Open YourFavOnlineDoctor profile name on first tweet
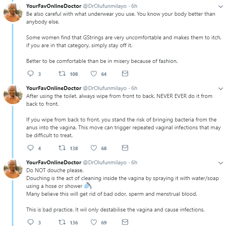 click(54, 6)
